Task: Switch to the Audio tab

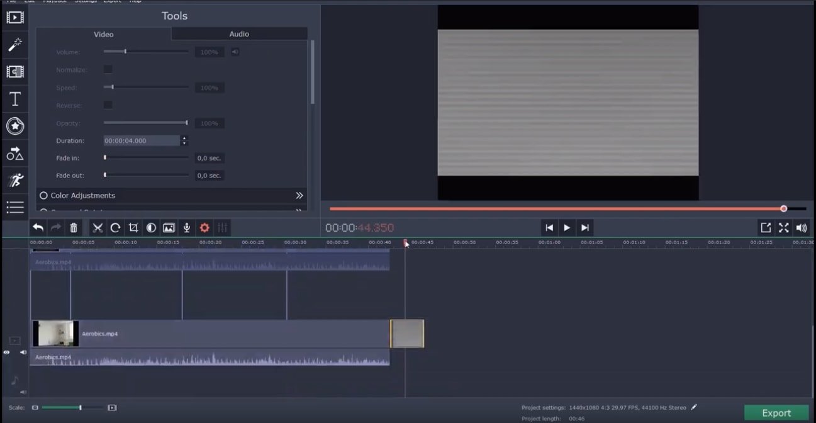Action: coord(239,34)
